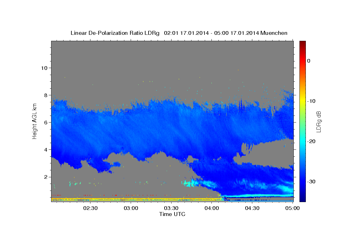Viewport: 363px width, 242px height.
Task: Click the height tick label 4
Action: point(46,150)
